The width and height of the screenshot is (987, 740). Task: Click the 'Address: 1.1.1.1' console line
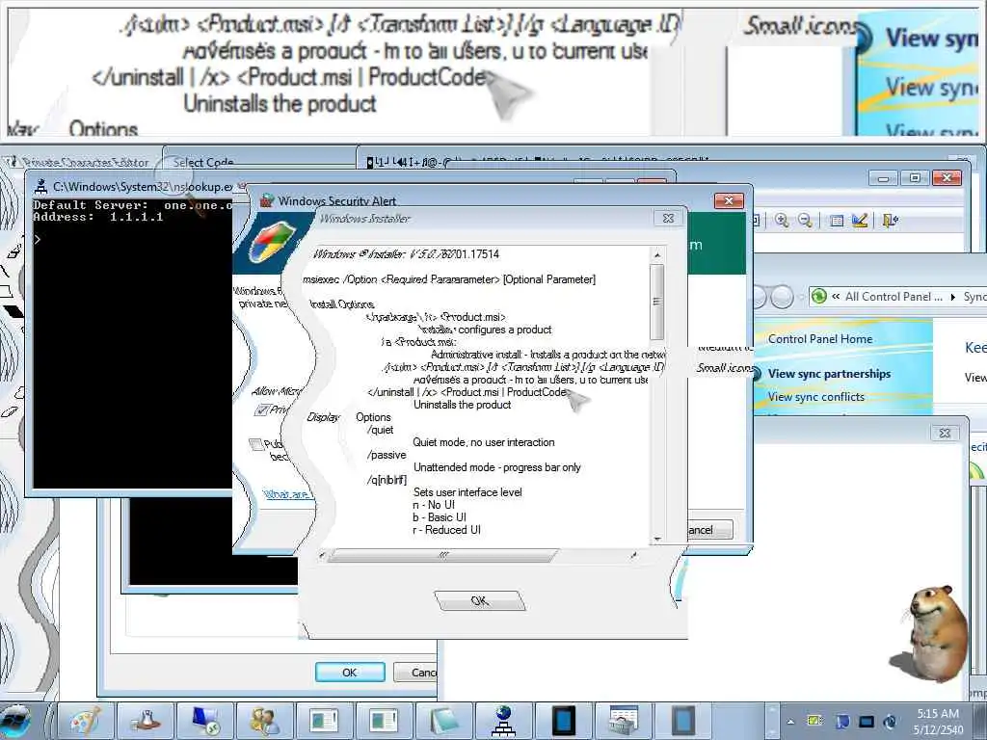tap(98, 217)
